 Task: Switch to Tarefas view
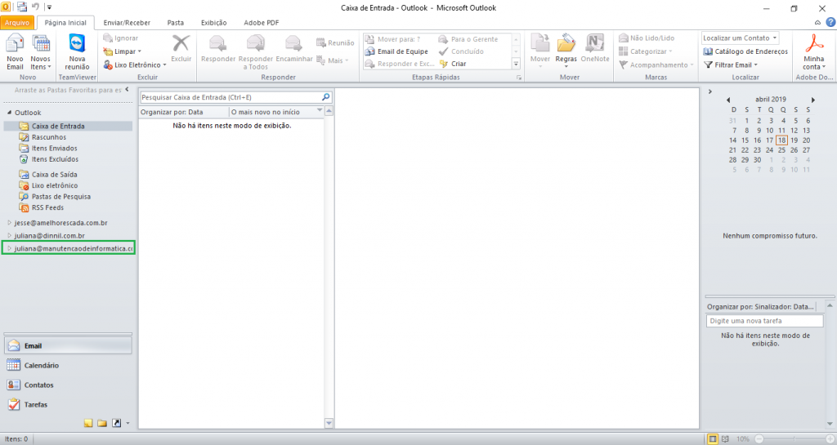pos(68,404)
